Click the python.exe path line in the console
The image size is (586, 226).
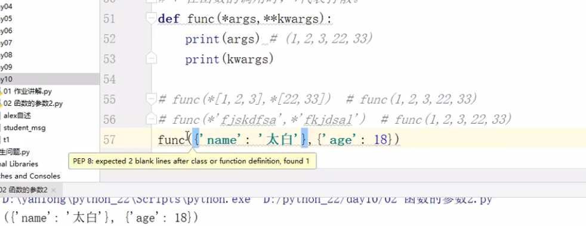click(x=246, y=200)
